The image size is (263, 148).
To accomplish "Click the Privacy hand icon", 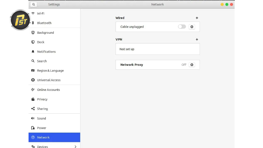I will pyautogui.click(x=33, y=99).
